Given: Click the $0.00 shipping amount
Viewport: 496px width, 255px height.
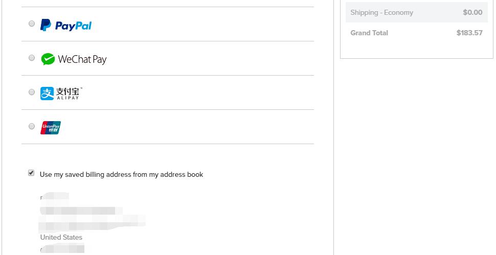Looking at the screenshot, I should point(472,12).
